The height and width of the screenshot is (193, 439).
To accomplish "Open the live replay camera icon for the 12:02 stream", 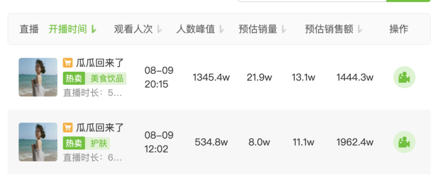I will tap(404, 142).
